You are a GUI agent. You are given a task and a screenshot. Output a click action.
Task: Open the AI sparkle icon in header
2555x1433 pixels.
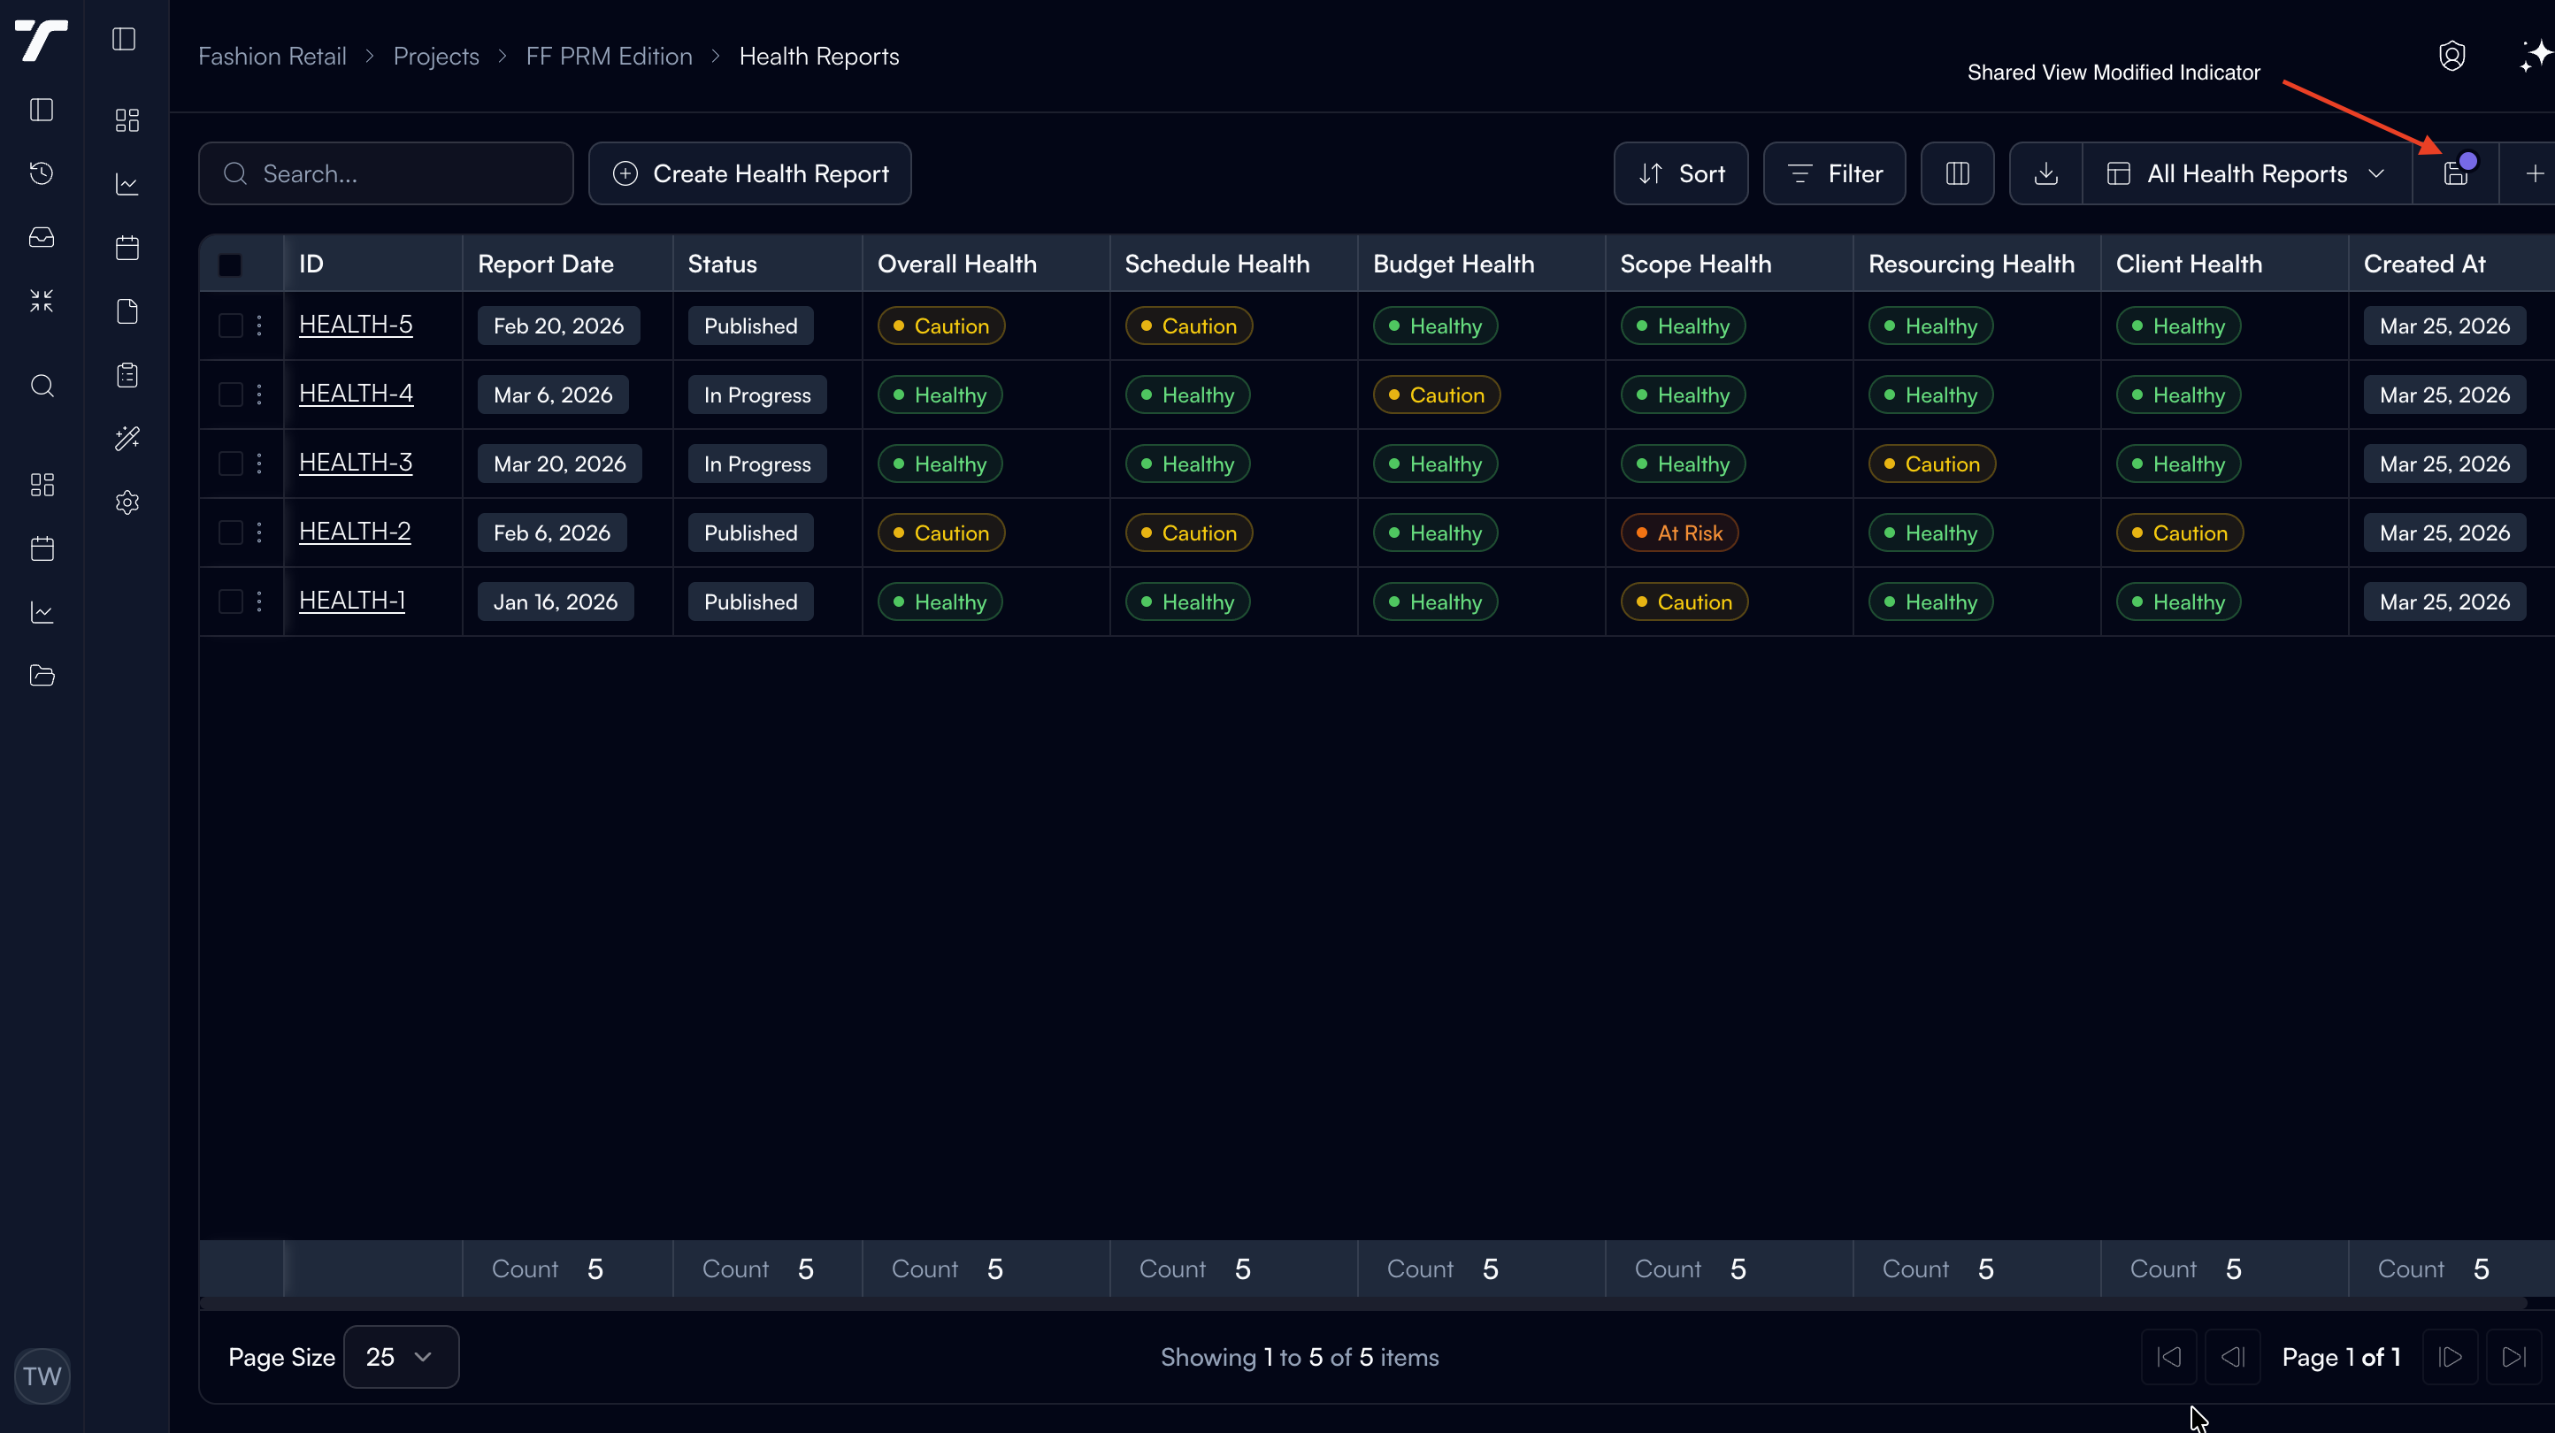[2536, 57]
